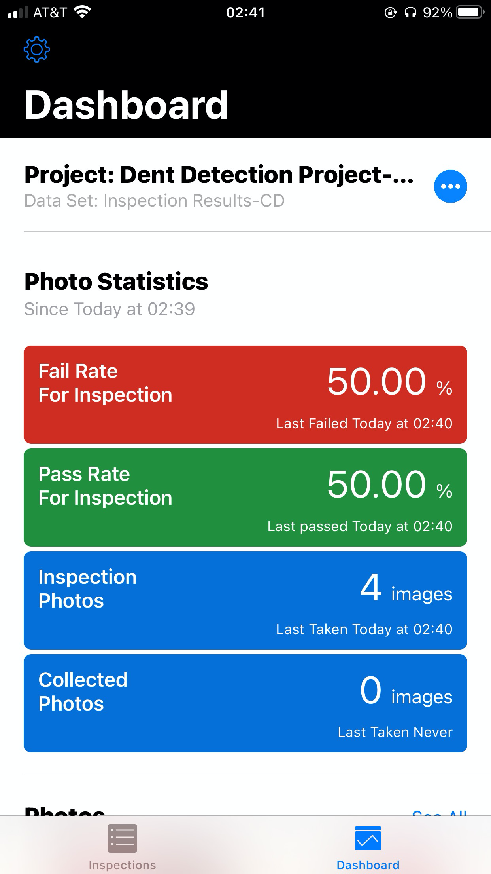This screenshot has width=491, height=874.
Task: Tap the battery icon in status bar
Action: click(470, 12)
